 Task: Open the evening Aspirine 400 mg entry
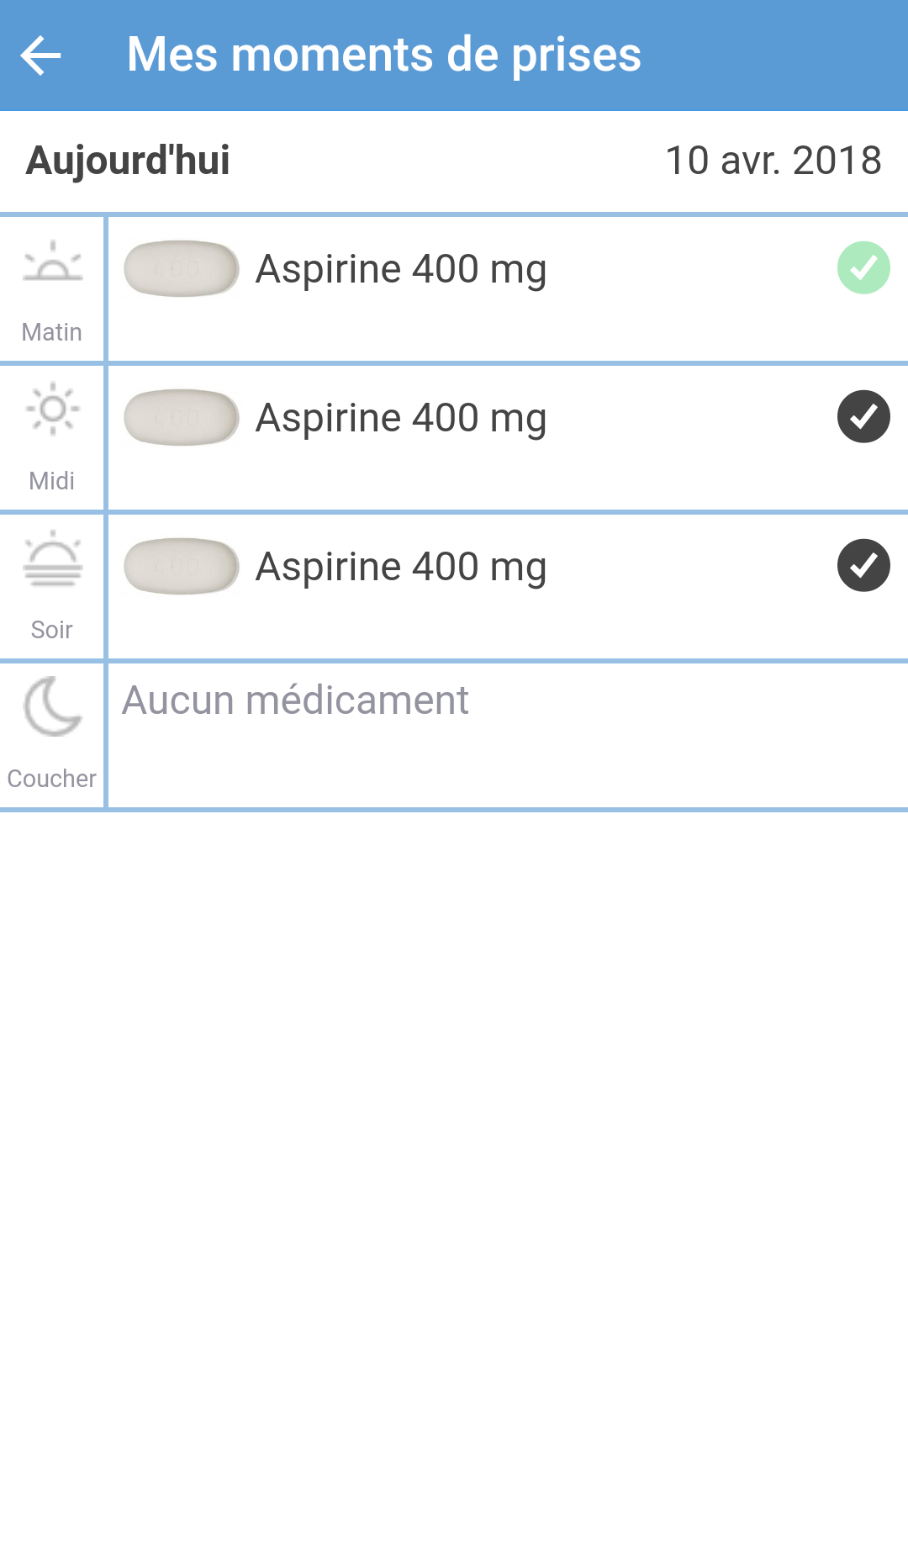tap(401, 568)
